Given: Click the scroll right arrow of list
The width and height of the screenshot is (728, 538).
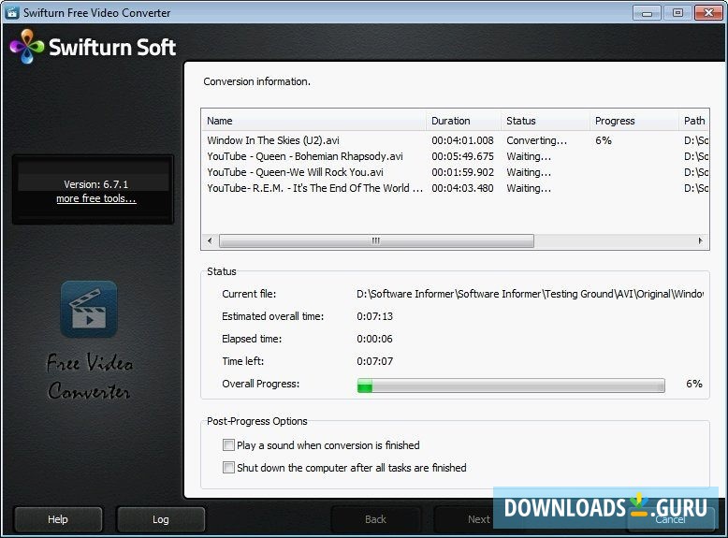Looking at the screenshot, I should (700, 240).
